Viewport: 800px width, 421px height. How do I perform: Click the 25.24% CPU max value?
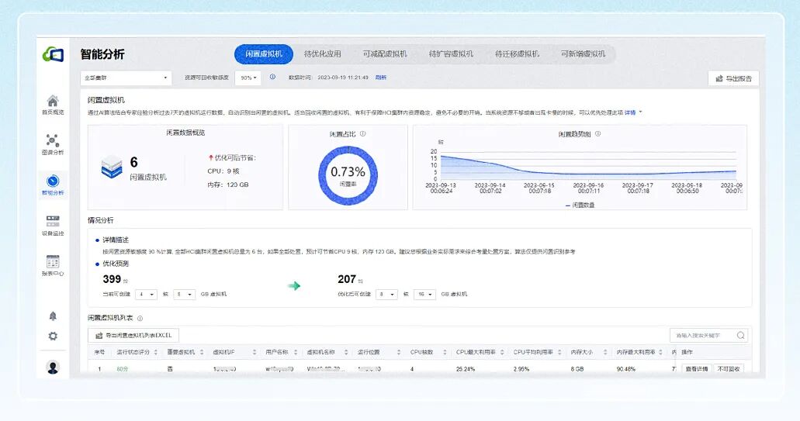point(466,368)
